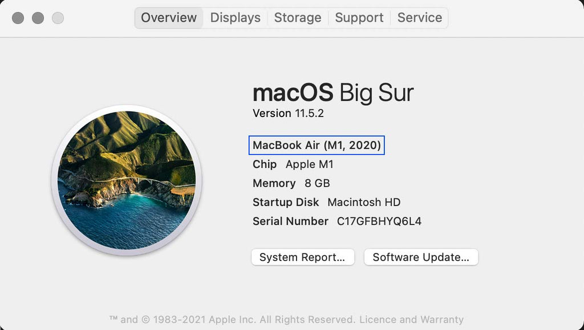The width and height of the screenshot is (584, 330).
Task: Open System Report
Action: coord(302,257)
